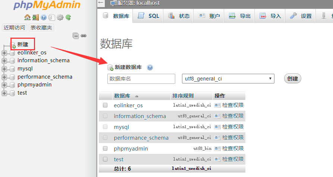Check the information_schema row checkbox

point(105,116)
